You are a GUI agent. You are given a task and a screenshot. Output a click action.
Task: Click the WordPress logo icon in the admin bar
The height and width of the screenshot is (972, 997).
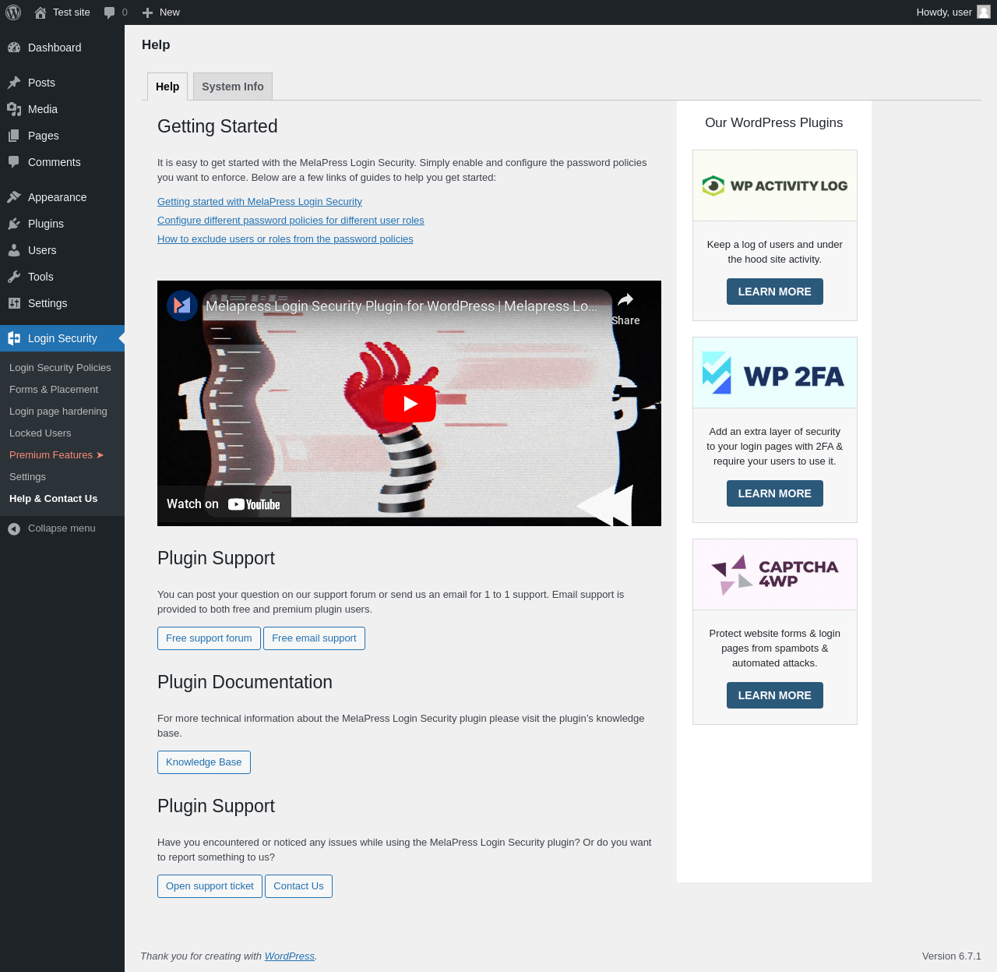coord(13,12)
